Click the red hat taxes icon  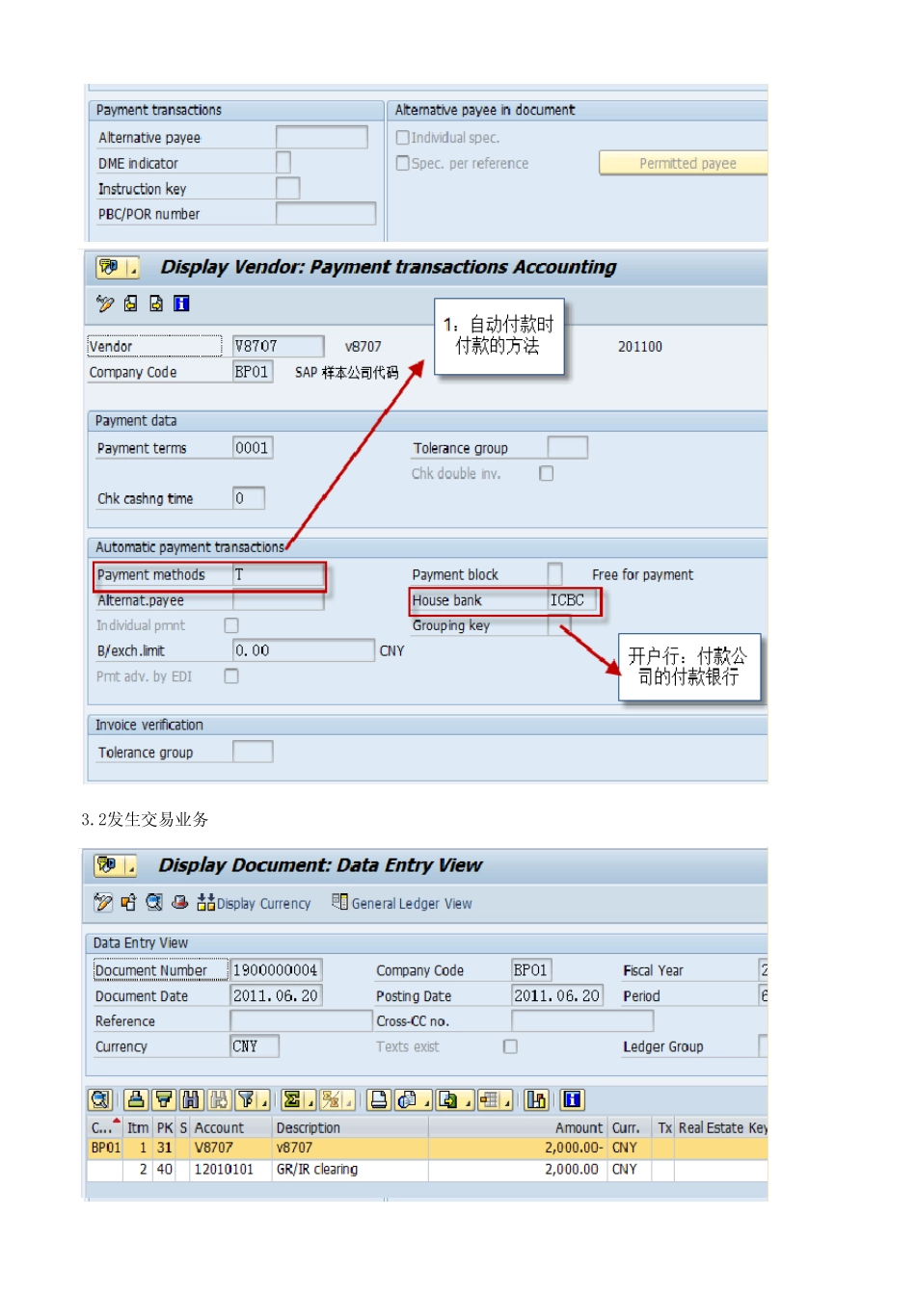coord(179,903)
